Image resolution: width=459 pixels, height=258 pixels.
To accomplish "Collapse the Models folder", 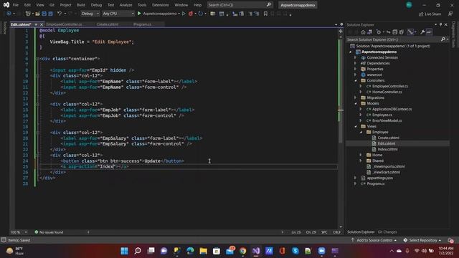I will pyautogui.click(x=356, y=103).
